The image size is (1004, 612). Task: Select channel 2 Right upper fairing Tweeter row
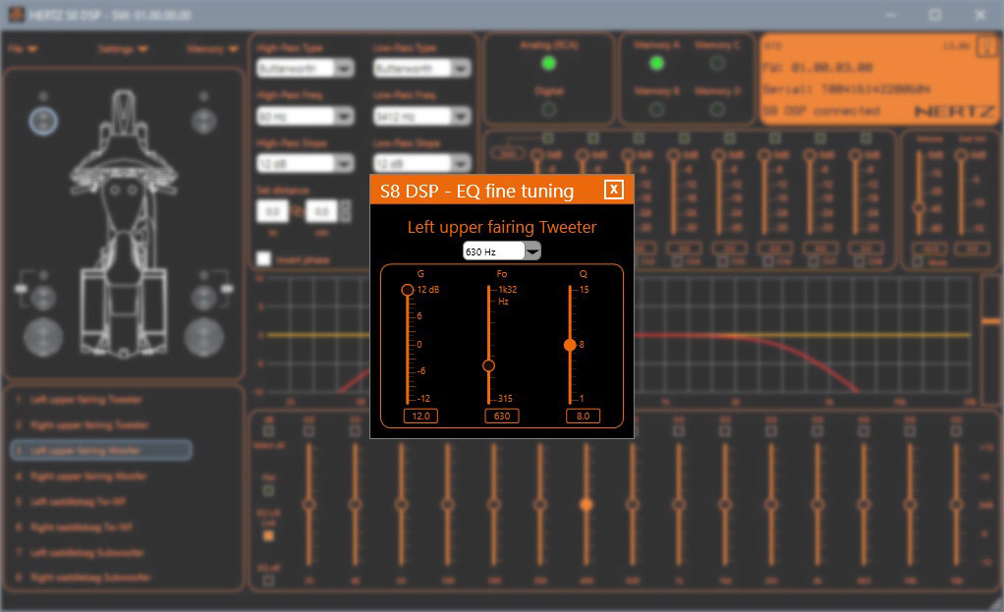pyautogui.click(x=101, y=425)
